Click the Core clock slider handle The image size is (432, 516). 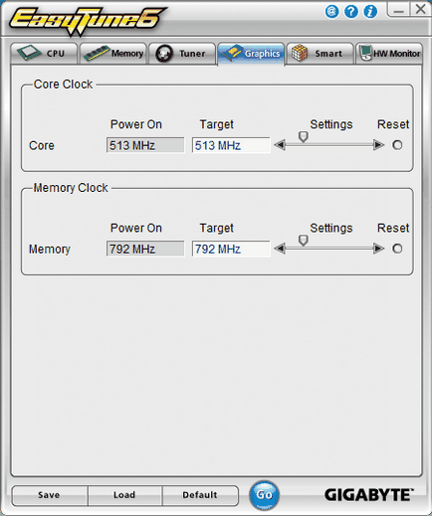pyautogui.click(x=304, y=136)
